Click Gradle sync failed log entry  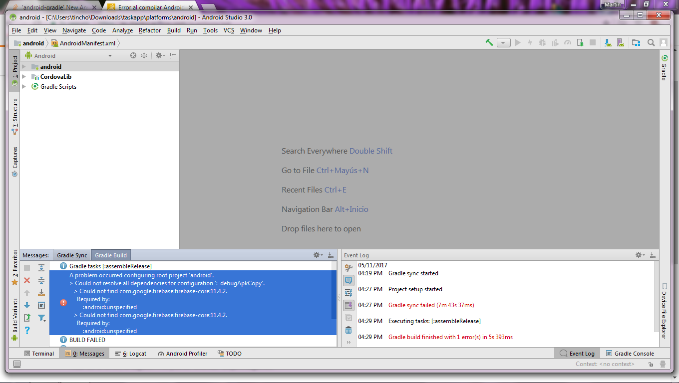coord(431,305)
